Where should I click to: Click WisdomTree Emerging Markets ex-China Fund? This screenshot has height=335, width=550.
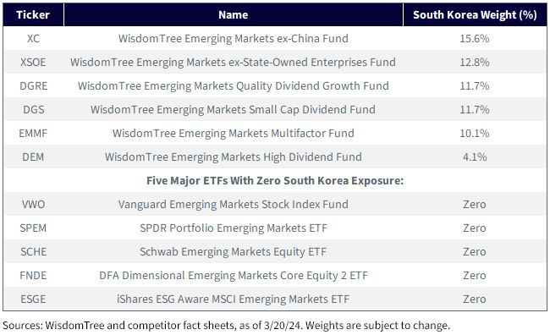[234, 38]
